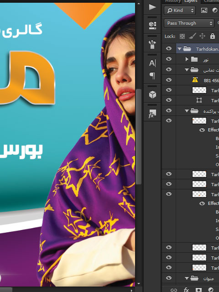Image resolution: width=219 pixels, height=292 pixels.
Task: Open the Pass Through blend mode dropdown
Action: coord(189,23)
